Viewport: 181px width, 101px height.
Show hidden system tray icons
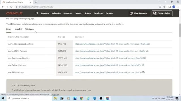pos(153,98)
